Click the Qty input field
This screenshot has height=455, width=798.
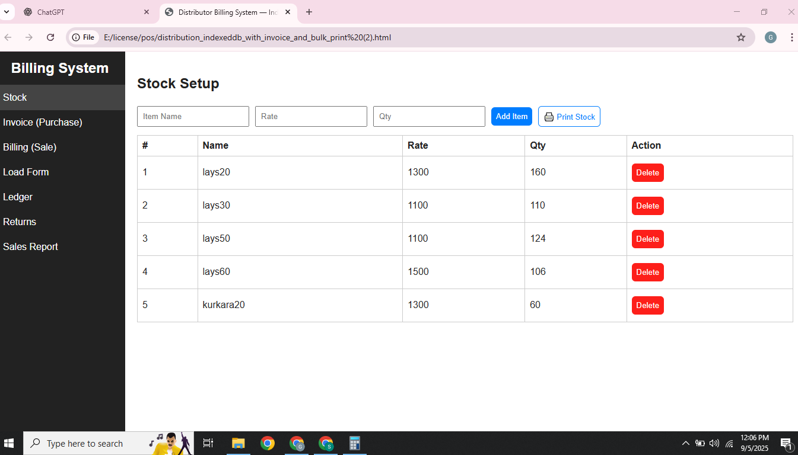[429, 116]
